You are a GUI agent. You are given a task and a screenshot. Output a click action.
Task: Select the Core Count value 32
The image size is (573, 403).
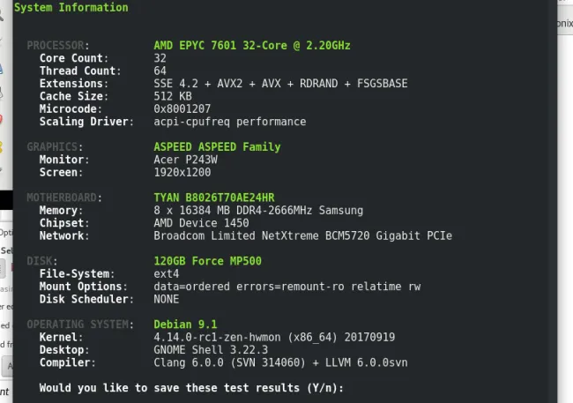click(x=160, y=58)
